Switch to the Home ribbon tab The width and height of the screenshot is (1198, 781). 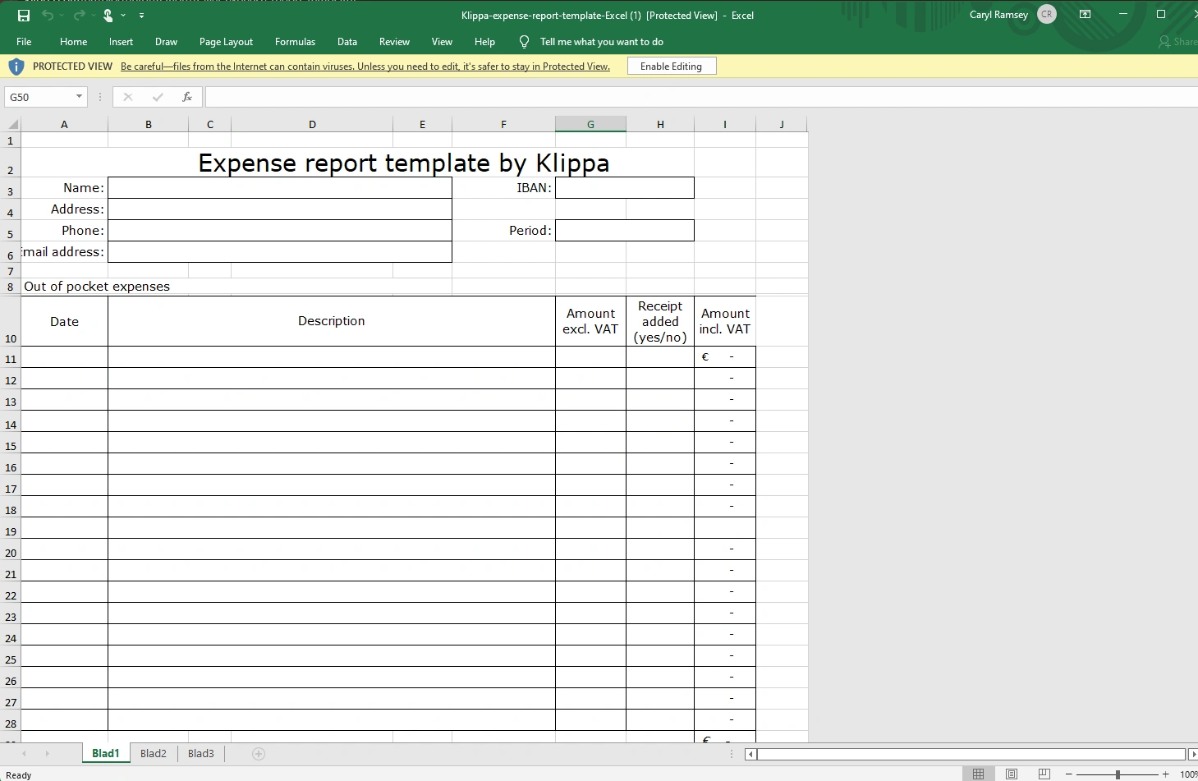73,42
